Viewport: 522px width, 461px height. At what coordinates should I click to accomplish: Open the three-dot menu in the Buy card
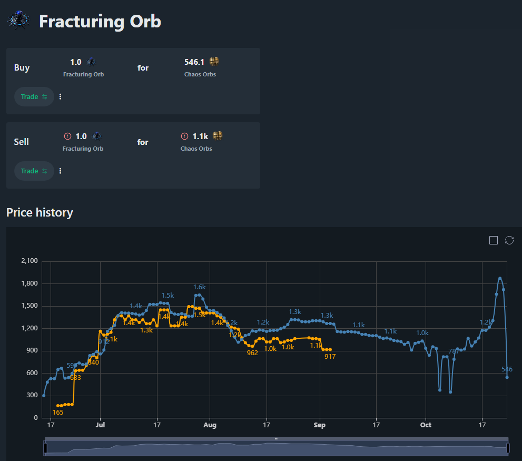(61, 97)
